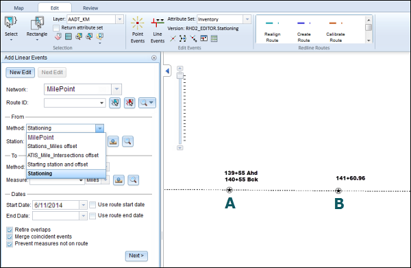
Task: Open the Line Events tool
Action: 158,29
